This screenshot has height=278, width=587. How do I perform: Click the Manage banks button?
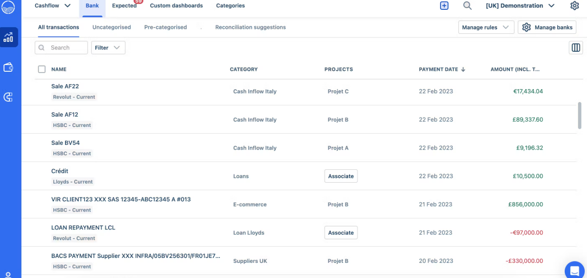tap(547, 27)
